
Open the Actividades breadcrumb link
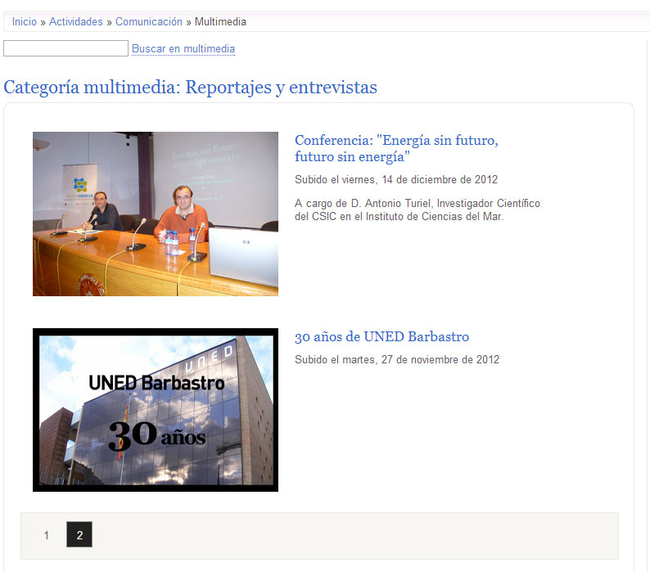76,21
